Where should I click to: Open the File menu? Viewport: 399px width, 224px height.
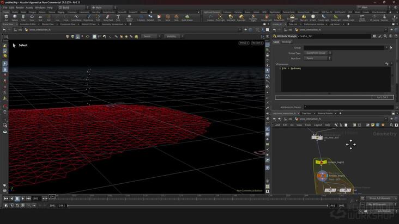5,8
